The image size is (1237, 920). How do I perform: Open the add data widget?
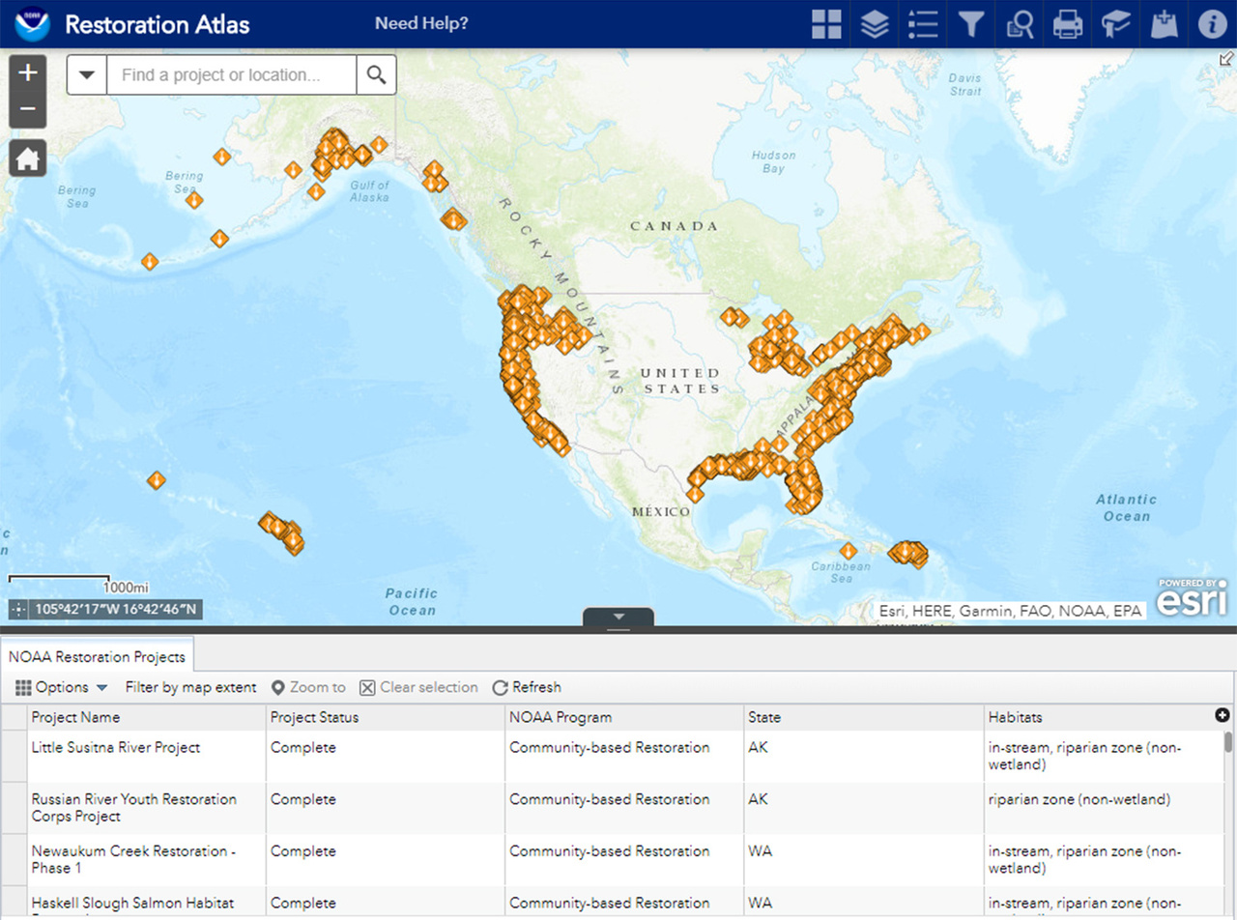coord(1164,24)
